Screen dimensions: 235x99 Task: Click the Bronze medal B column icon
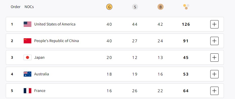click(160, 7)
